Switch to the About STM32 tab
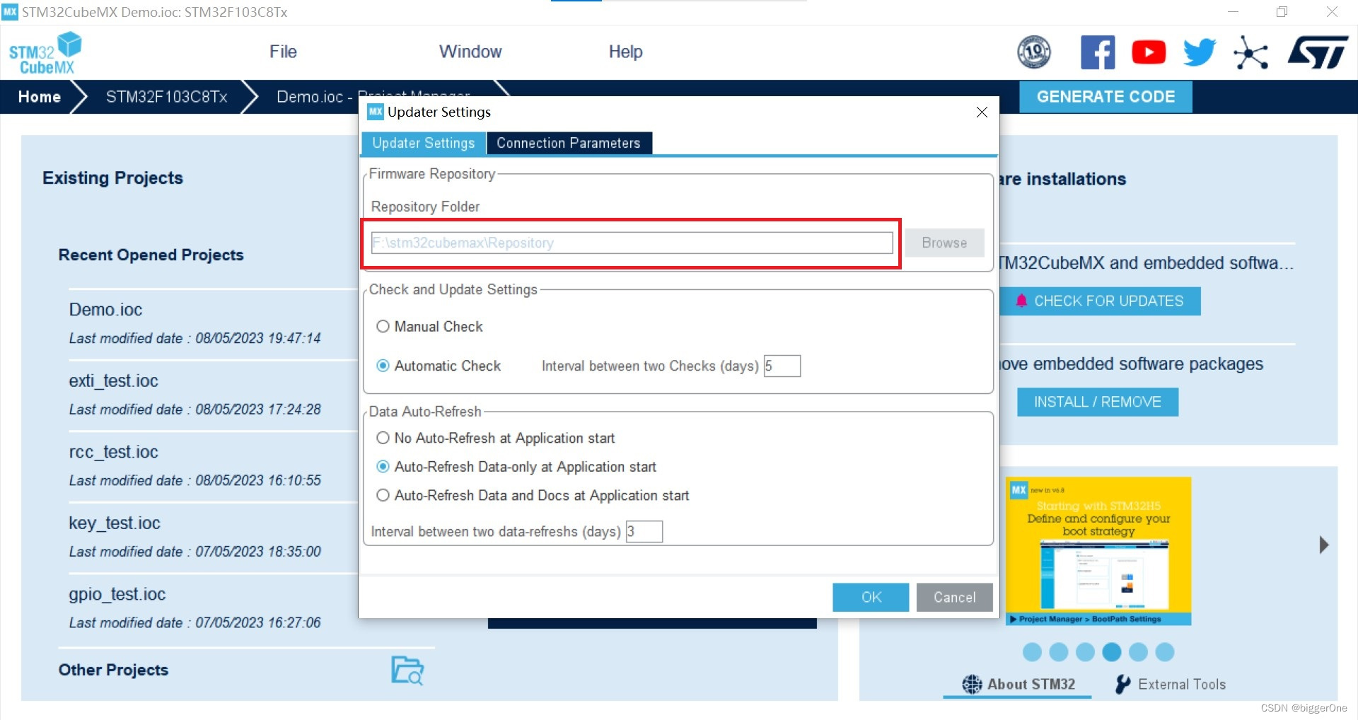This screenshot has height=720, width=1358. click(x=1018, y=684)
